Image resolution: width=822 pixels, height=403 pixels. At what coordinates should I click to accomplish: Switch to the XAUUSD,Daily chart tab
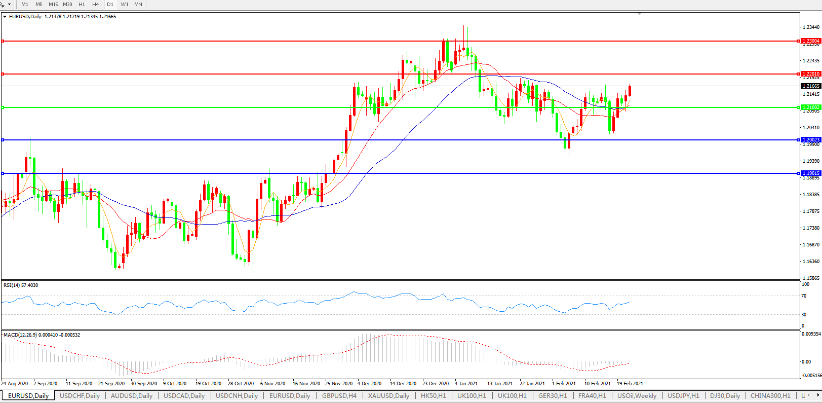(388, 396)
